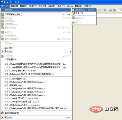Click the 打开项目或文件[O] open icon entry
122x120 pixels.
[36, 14]
